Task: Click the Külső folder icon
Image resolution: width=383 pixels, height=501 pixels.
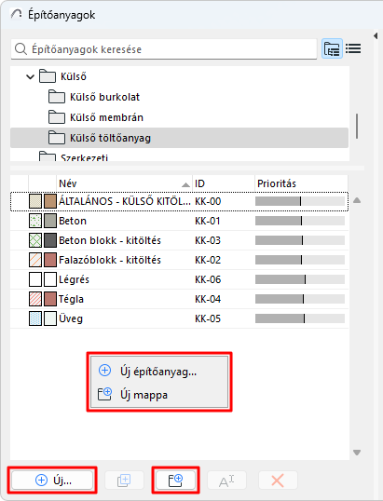Action: coord(48,76)
